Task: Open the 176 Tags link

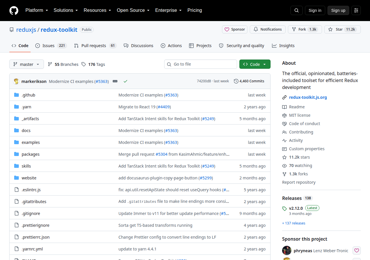Action: pyautogui.click(x=93, y=64)
